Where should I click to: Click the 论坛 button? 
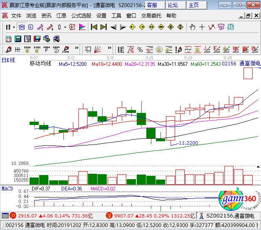pos(176,5)
